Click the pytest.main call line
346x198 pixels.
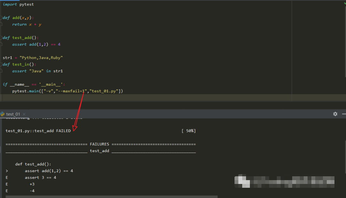click(x=68, y=91)
